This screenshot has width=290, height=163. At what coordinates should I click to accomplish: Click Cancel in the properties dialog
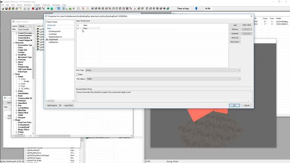click(x=246, y=105)
